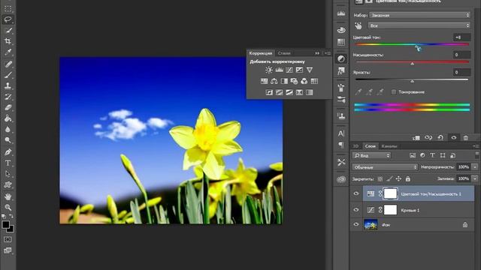Switch to the Стили tab
Viewport: 481px width, 270px height.
pyautogui.click(x=284, y=53)
